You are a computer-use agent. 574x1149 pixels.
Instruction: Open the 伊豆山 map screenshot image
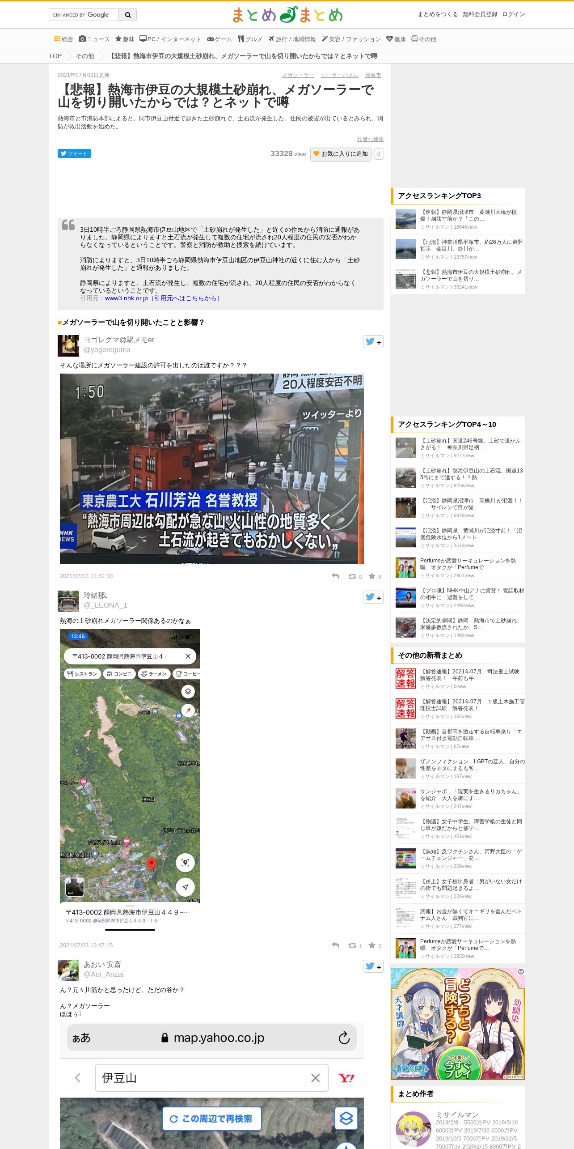click(x=130, y=782)
